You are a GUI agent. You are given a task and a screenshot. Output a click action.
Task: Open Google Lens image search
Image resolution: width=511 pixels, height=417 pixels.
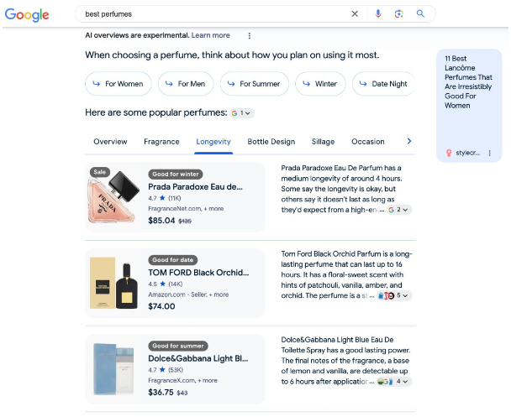click(x=399, y=14)
